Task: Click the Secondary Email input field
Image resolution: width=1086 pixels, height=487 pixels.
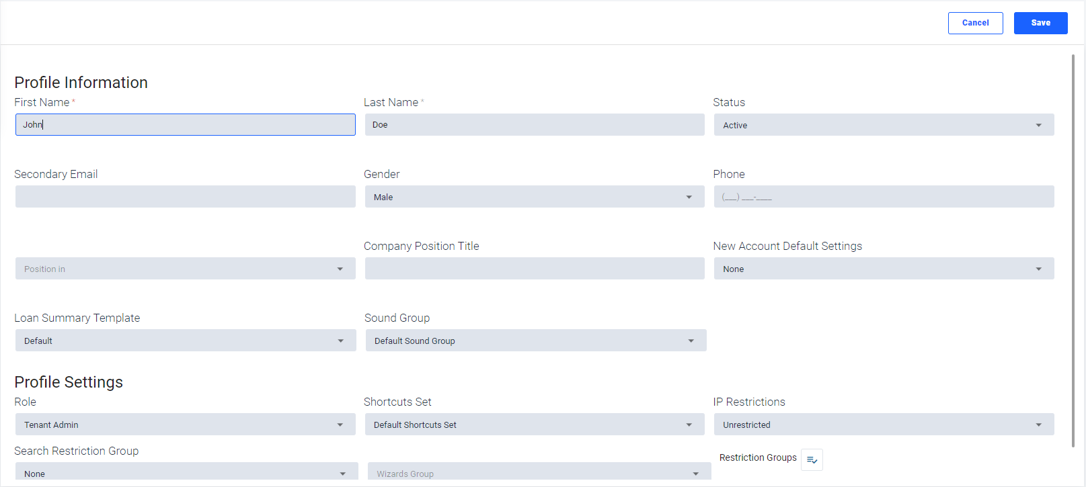Action: [x=186, y=196]
